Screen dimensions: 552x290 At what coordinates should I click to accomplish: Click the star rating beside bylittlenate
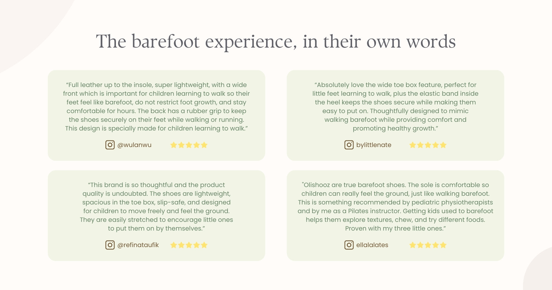coord(428,145)
